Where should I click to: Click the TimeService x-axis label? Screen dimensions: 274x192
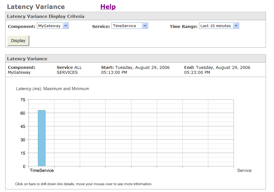42,170
